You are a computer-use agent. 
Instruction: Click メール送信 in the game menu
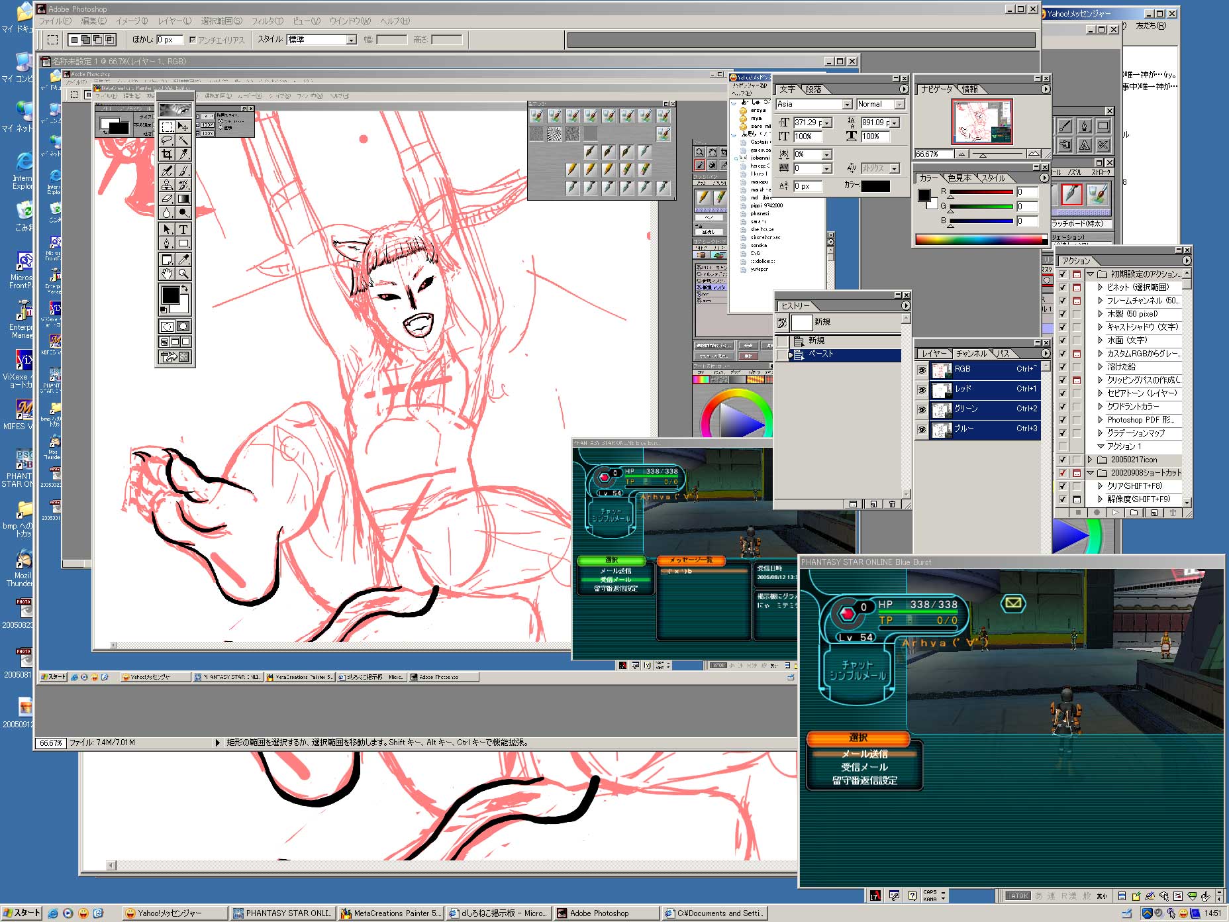864,754
